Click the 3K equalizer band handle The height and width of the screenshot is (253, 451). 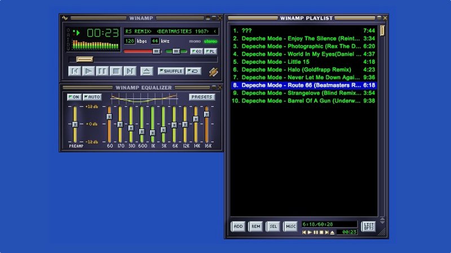pyautogui.click(x=163, y=130)
